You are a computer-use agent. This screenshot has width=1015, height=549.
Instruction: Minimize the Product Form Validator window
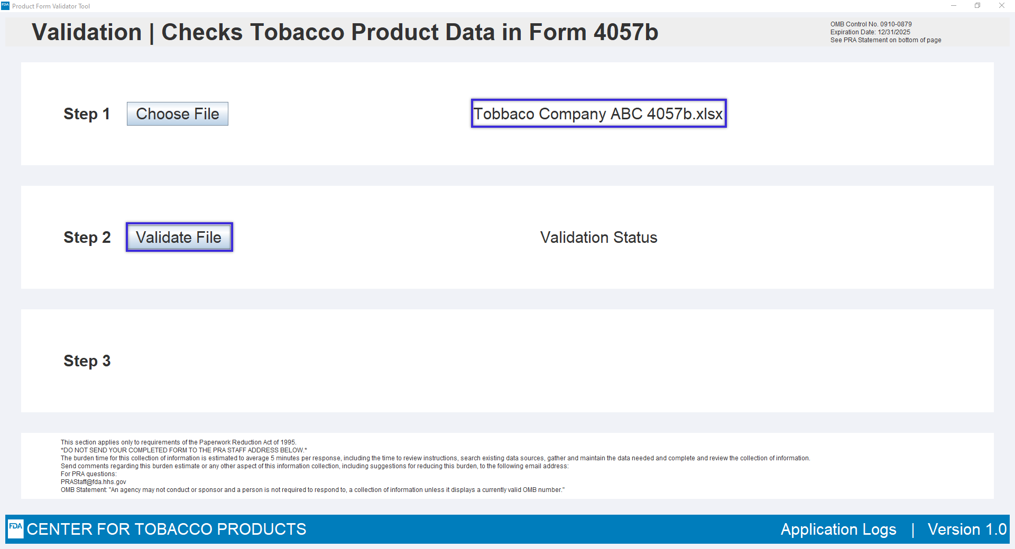(x=954, y=6)
